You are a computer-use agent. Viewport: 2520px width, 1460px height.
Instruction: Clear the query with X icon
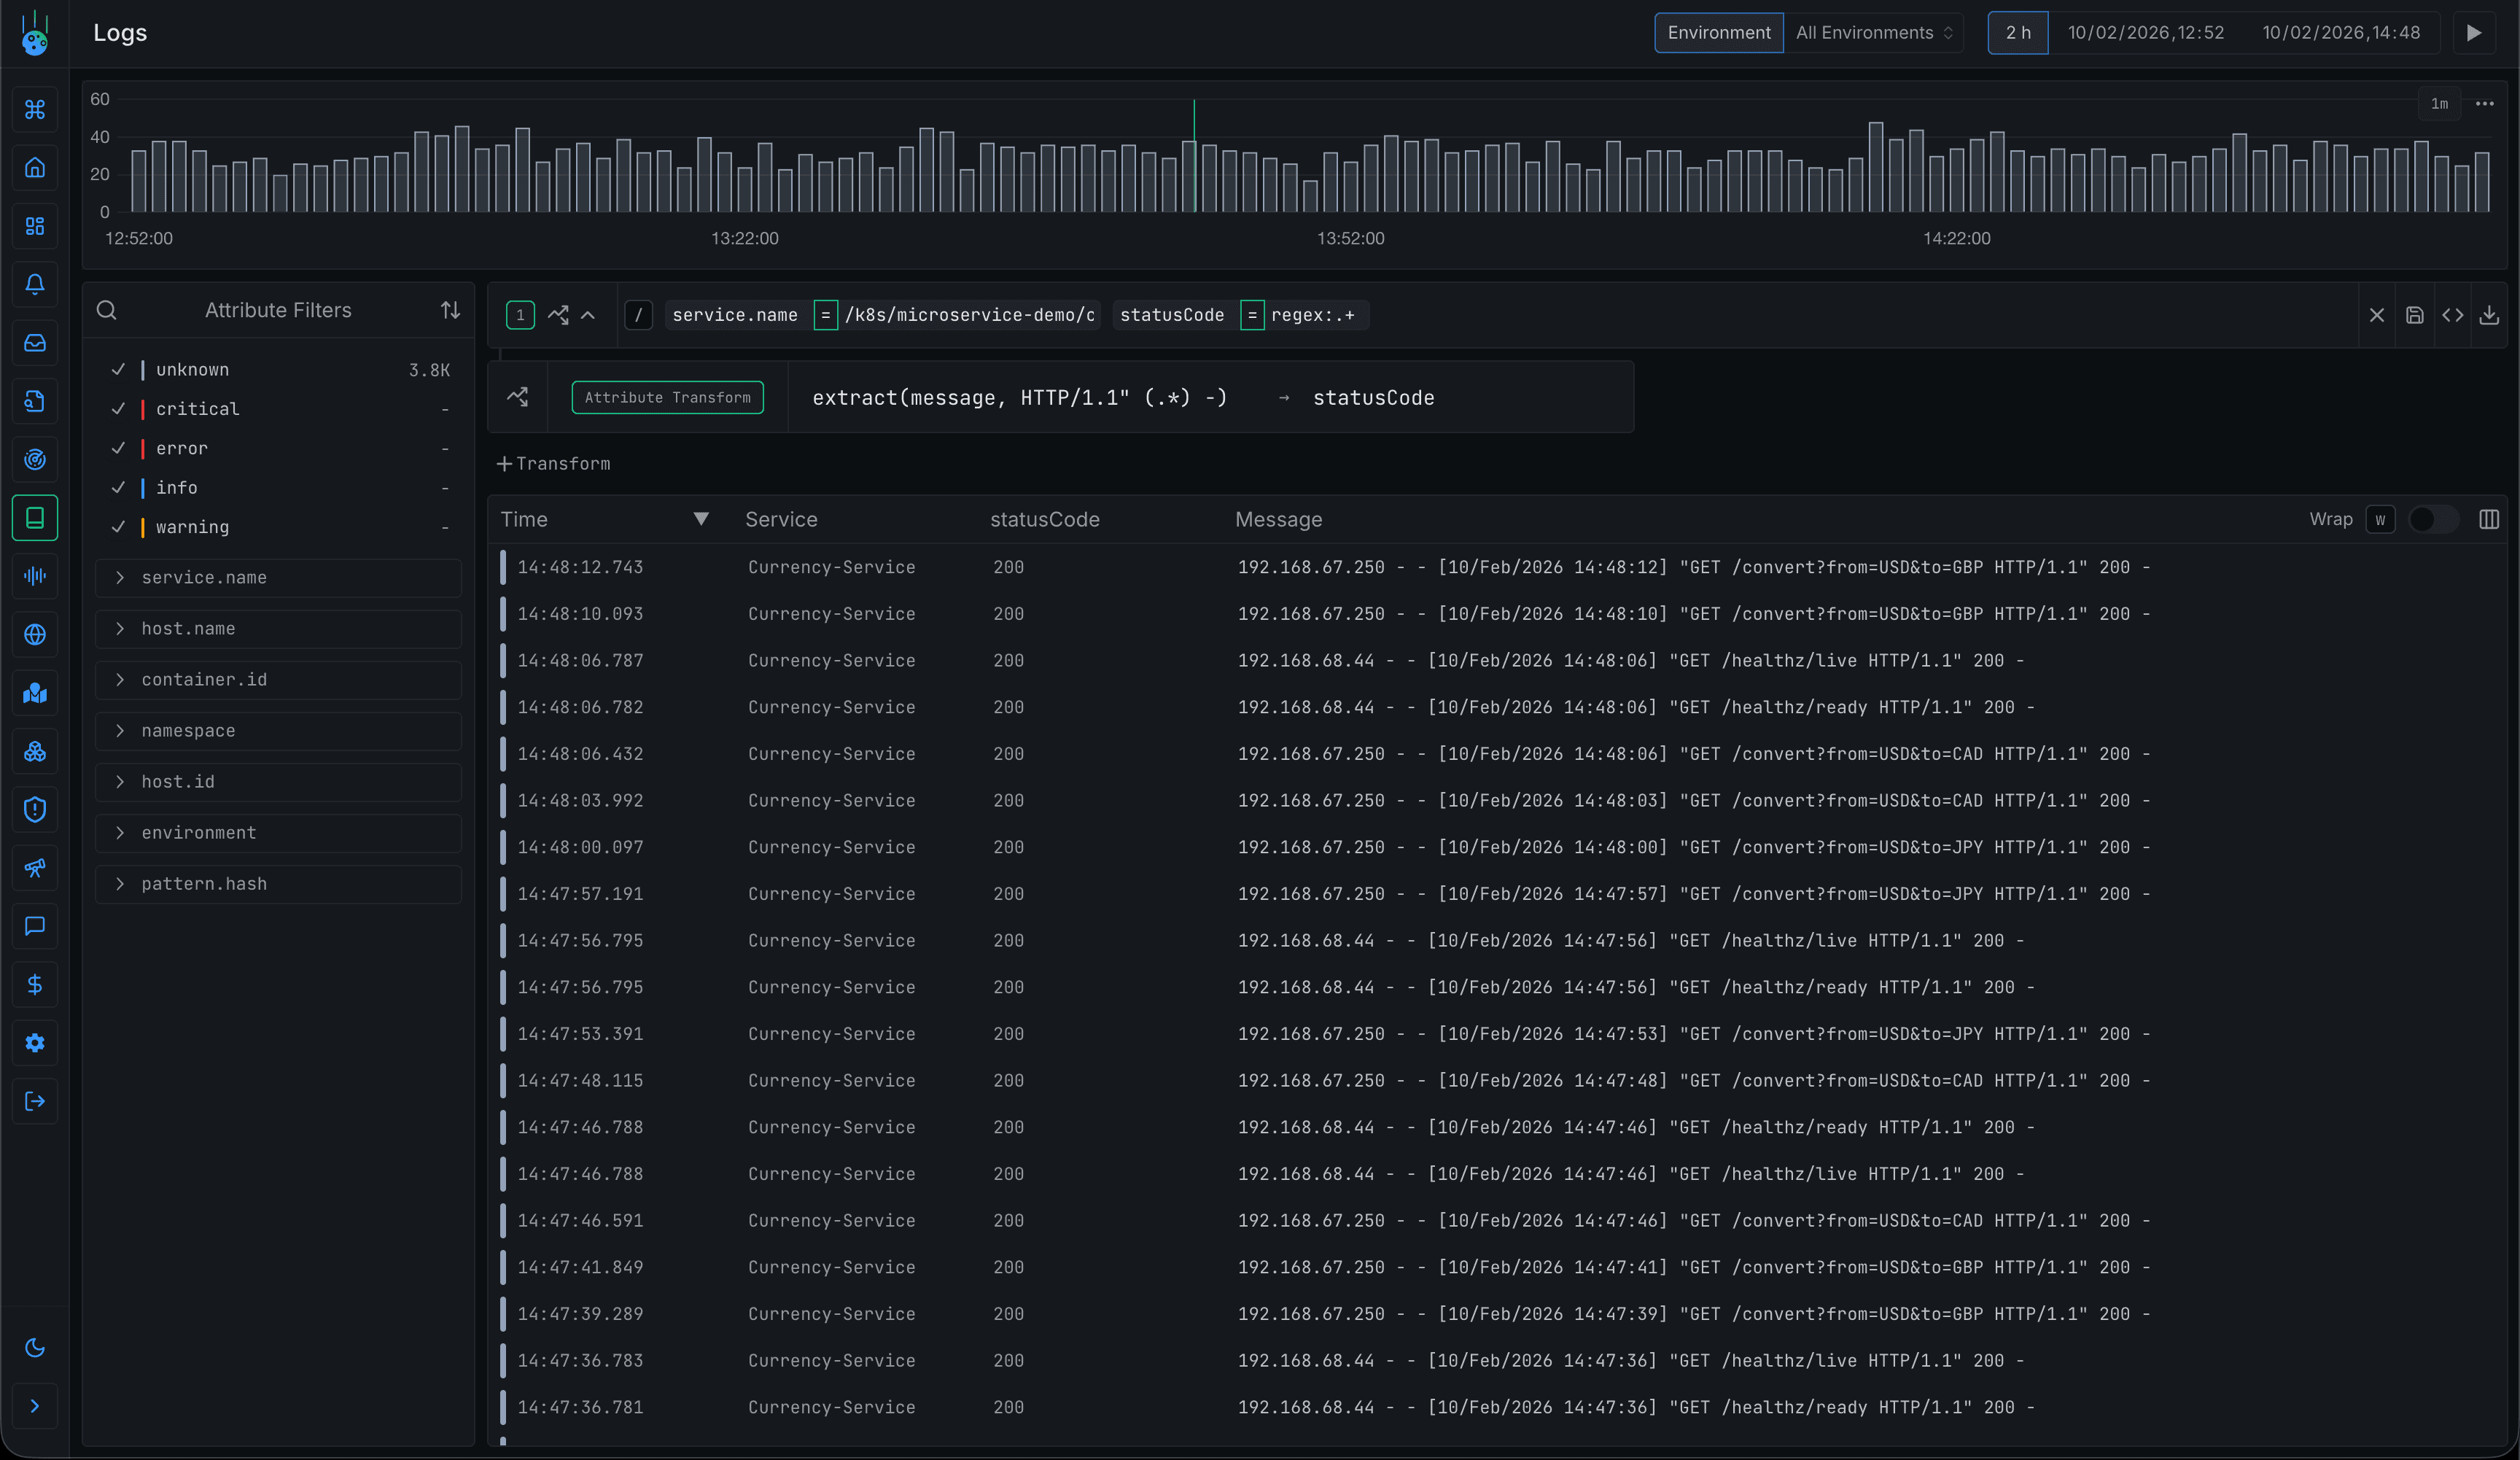pos(2376,315)
